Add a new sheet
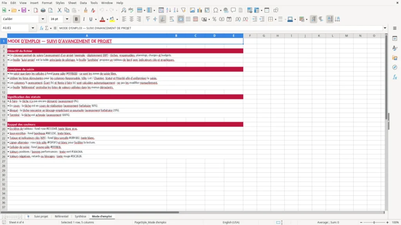Screen dimensions: 401x225 coord(28,216)
